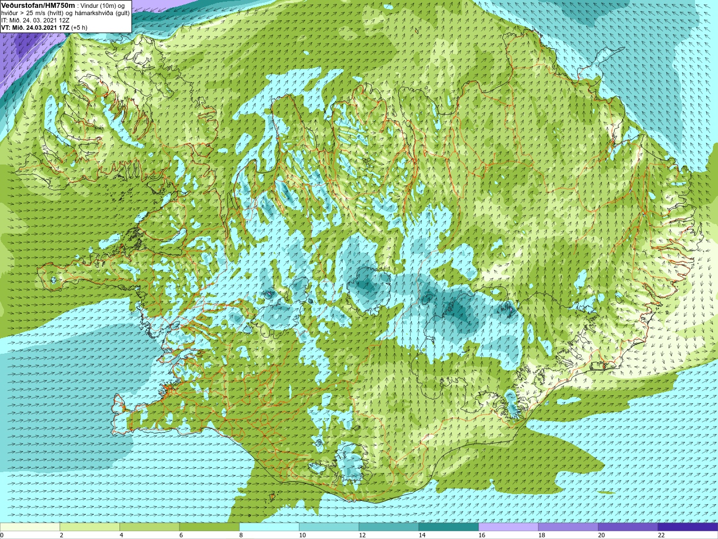Click the scale label '10'
This screenshot has width=718, height=539.
(x=302, y=536)
